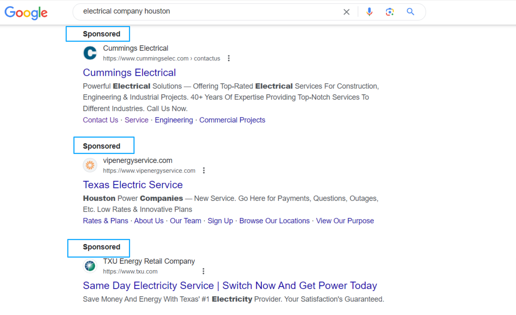Select the Contact Us sitelink
This screenshot has height=315, width=516.
pos(101,120)
